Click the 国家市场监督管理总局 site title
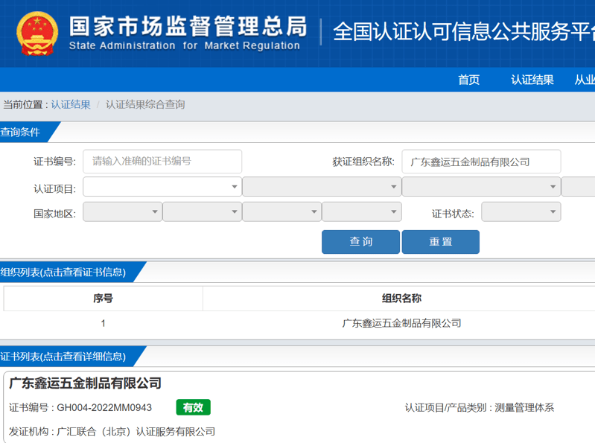Image resolution: width=595 pixels, height=443 pixels. (x=188, y=27)
